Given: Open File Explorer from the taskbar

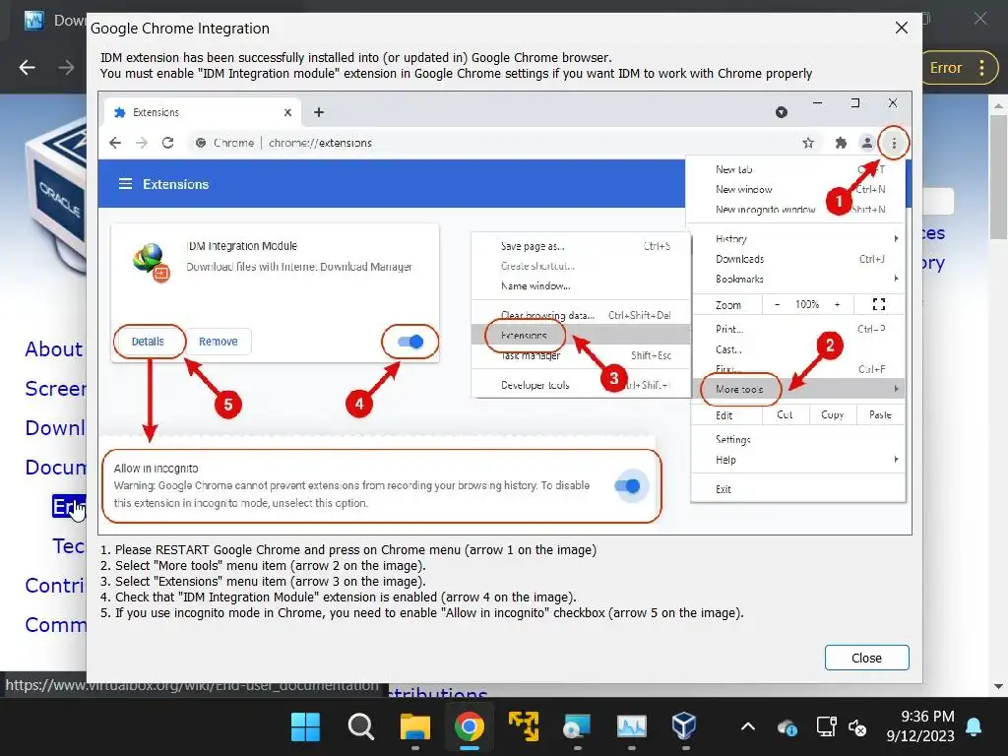Looking at the screenshot, I should (x=415, y=727).
